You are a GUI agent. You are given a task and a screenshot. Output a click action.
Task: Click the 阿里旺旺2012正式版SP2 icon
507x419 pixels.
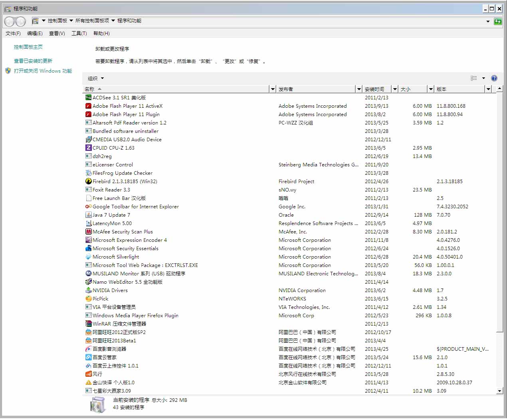(x=89, y=332)
